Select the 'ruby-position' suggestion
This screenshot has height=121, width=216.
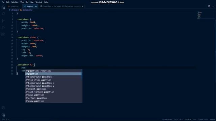point(54,101)
